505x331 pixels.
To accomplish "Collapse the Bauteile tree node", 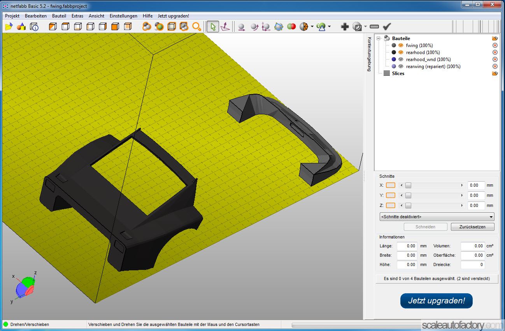I will pyautogui.click(x=379, y=39).
